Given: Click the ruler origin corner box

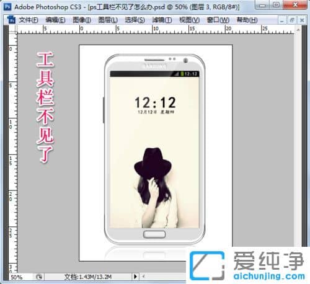Looking at the screenshot, I should pyautogui.click(x=13, y=30).
